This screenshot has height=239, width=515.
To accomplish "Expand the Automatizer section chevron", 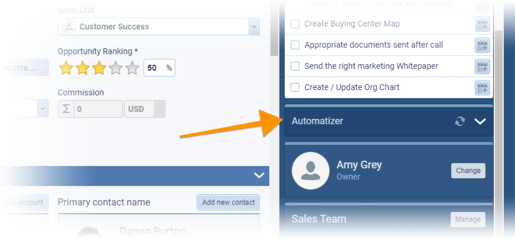I will pyautogui.click(x=480, y=121).
